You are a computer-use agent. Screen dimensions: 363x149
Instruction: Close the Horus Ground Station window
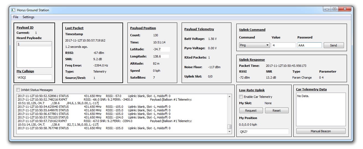pos(345,9)
